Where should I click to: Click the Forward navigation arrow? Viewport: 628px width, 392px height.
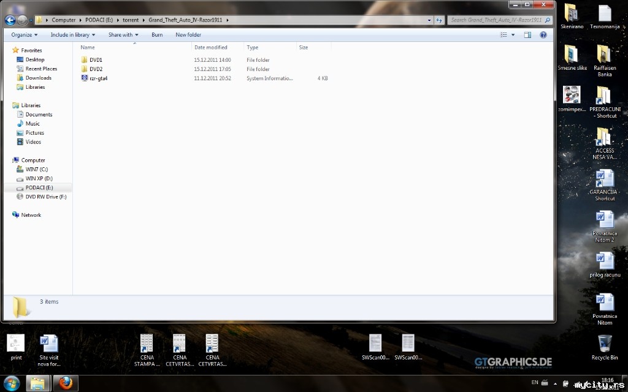coord(22,20)
